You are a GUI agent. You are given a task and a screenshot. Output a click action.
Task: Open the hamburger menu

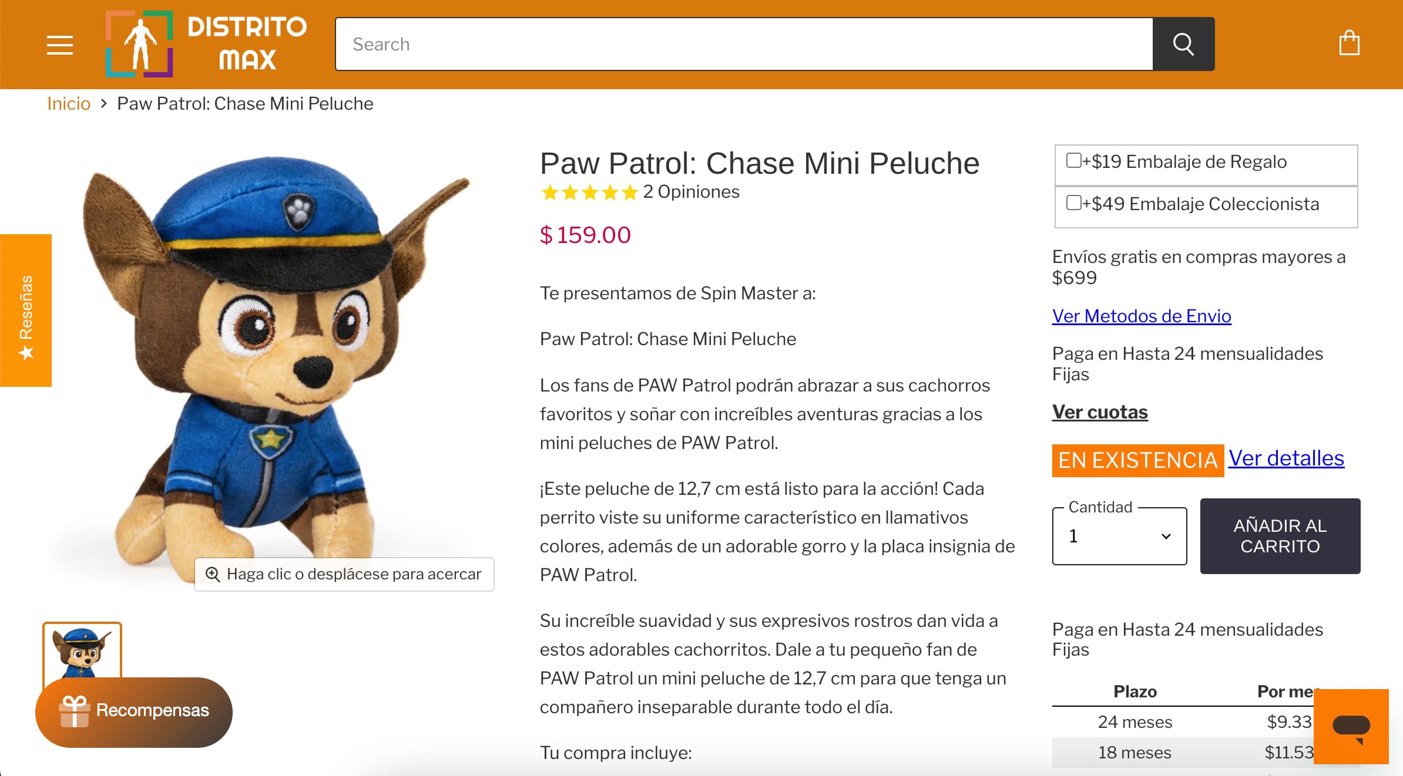point(60,45)
